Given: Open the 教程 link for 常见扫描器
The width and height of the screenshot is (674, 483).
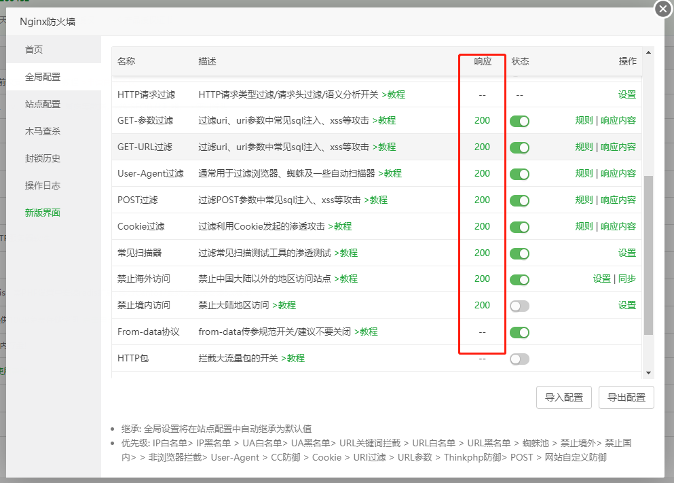Looking at the screenshot, I should (x=346, y=253).
